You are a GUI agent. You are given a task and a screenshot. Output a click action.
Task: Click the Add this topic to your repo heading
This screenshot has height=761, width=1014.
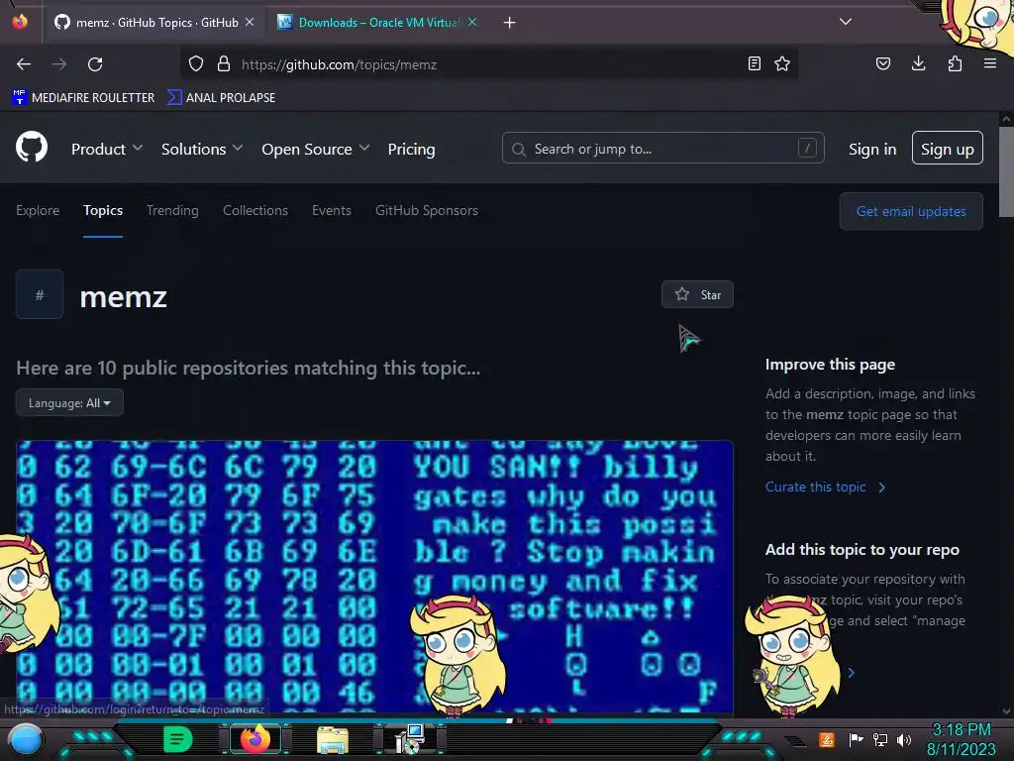[862, 549]
